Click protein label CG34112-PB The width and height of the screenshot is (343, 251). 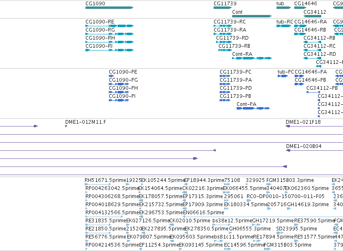pyautogui.click(x=322, y=88)
